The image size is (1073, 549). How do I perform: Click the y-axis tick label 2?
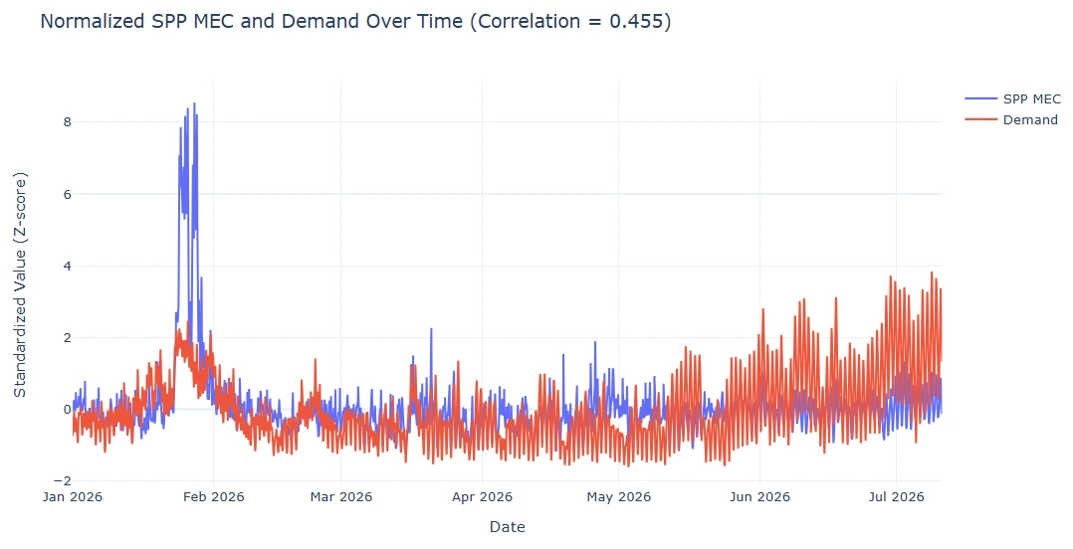click(x=67, y=338)
